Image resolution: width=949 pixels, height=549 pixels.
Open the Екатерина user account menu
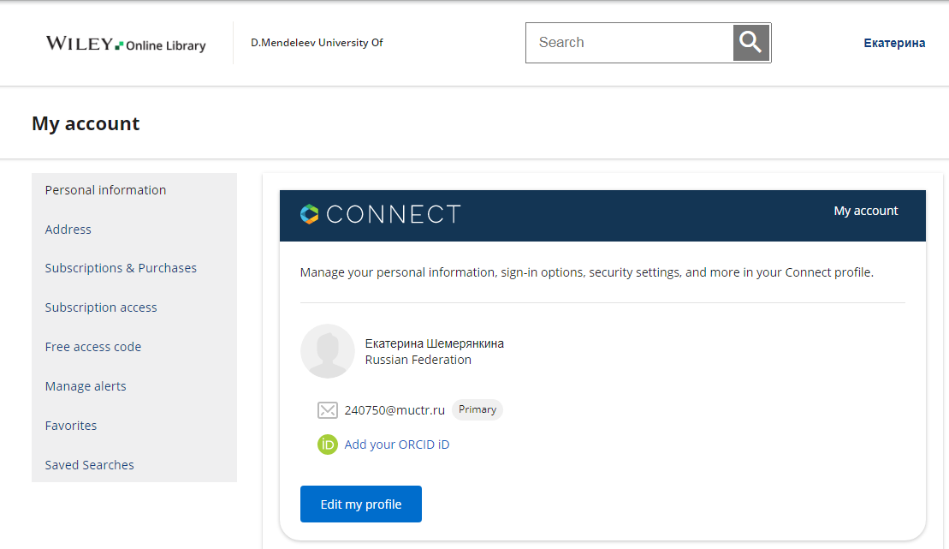tap(893, 43)
